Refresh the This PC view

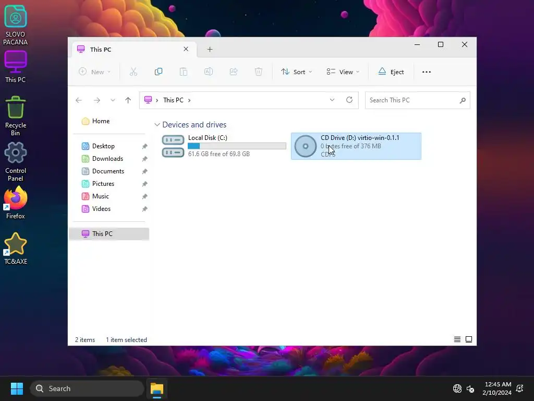point(349,100)
